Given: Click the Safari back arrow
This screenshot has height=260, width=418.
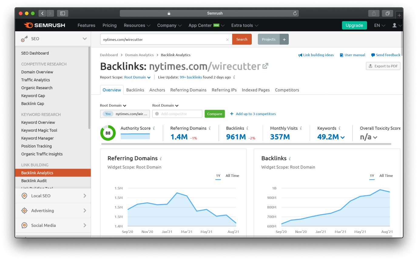Looking at the screenshot, I should click(42, 13).
